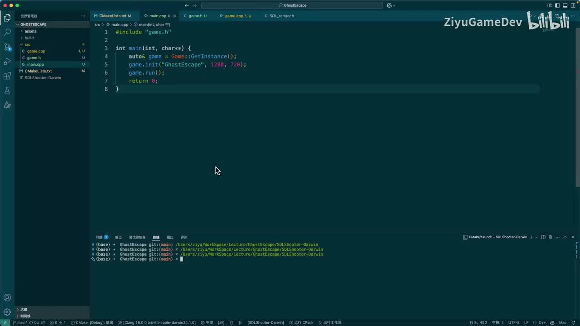Image resolution: width=580 pixels, height=326 pixels.
Task: Expand the assets folder
Action: (x=52, y=31)
